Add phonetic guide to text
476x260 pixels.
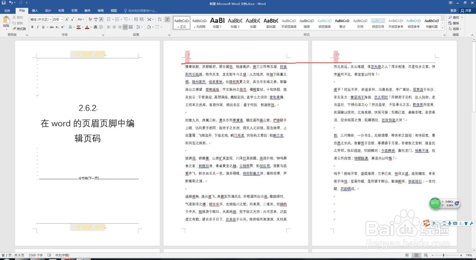coord(96,19)
